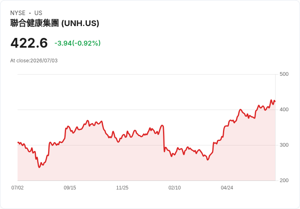Screen dimensions: 300x209
Task: Click the 422.6 current price
Action: [29, 43]
